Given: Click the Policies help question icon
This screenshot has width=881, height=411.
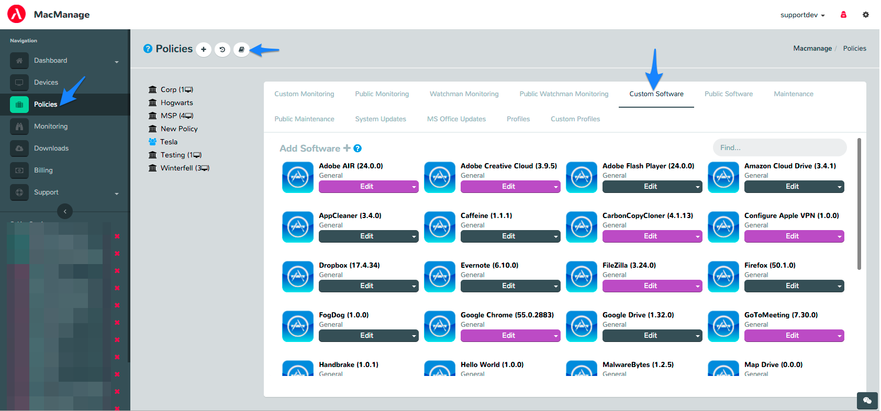Looking at the screenshot, I should coord(148,49).
